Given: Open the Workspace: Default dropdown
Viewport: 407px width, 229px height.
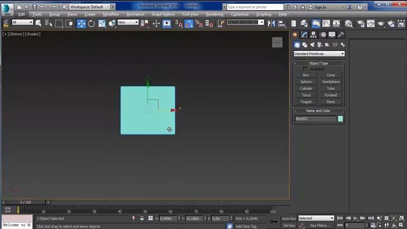Looking at the screenshot, I should point(90,7).
